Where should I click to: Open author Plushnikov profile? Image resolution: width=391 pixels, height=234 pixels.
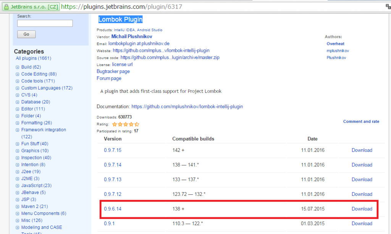click(336, 58)
